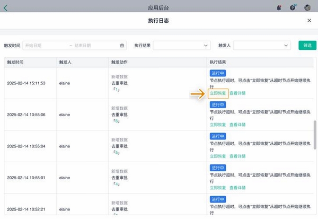This screenshot has height=219, width=318.
Task: Click 去重审批 in the 10:55:04 row
Action: pos(119,146)
